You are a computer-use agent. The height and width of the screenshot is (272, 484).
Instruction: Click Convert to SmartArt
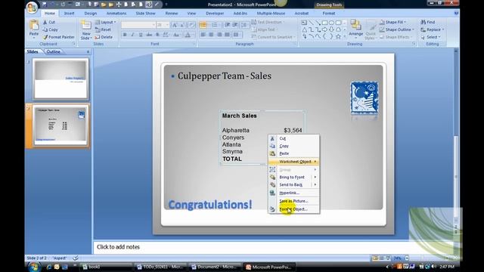point(273,37)
